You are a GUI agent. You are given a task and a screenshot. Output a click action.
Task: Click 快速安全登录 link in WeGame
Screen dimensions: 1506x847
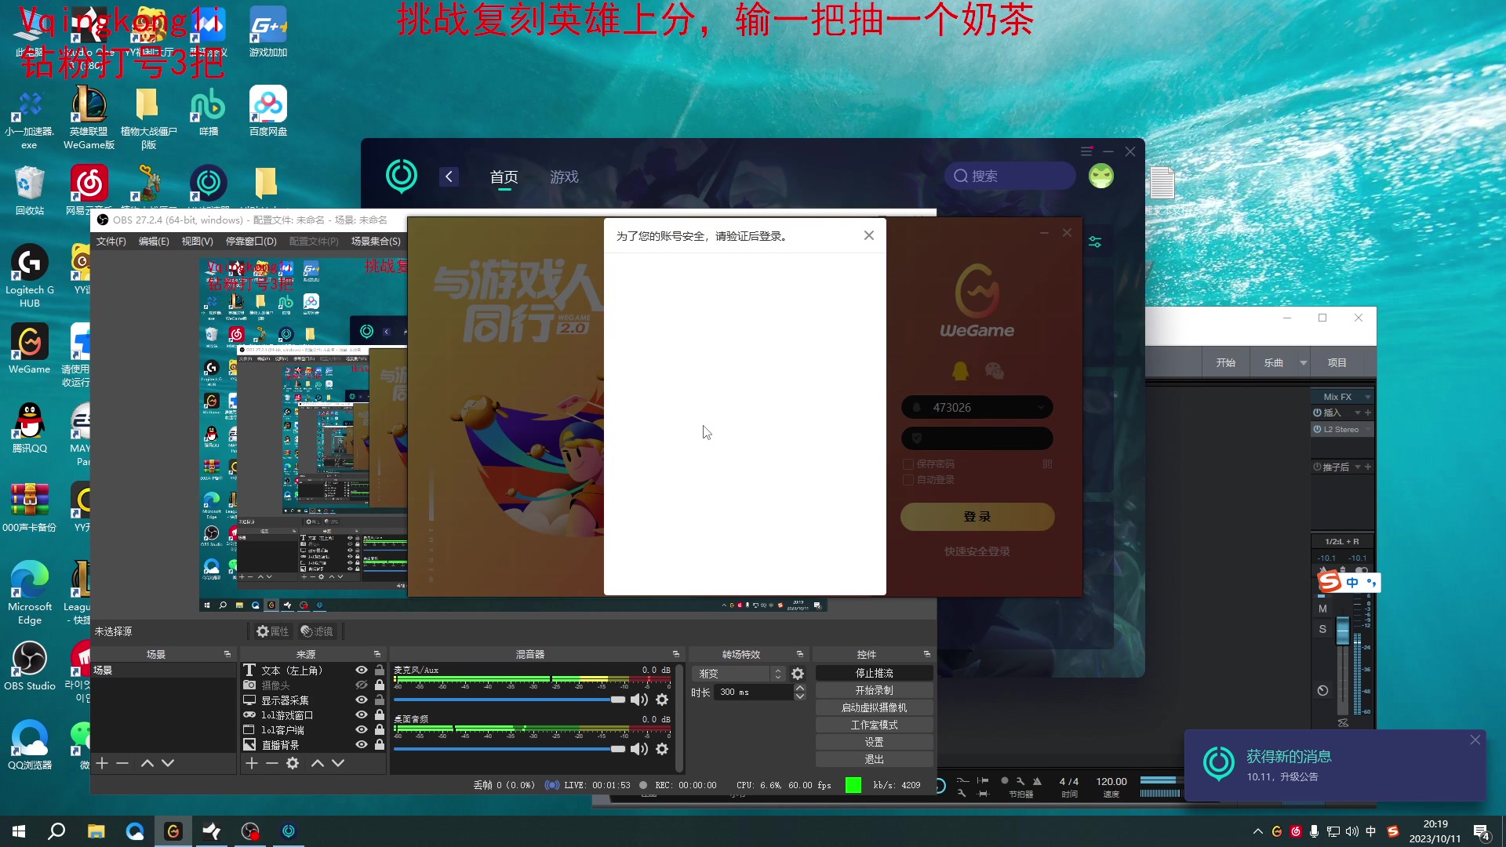tap(977, 551)
